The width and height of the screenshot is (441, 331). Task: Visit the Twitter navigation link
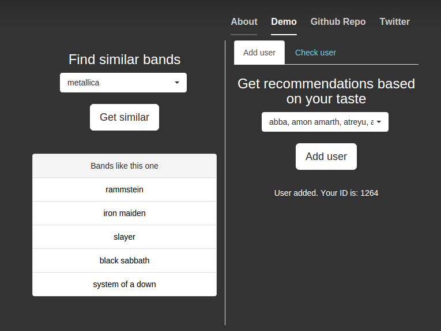[394, 22]
